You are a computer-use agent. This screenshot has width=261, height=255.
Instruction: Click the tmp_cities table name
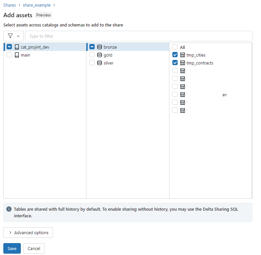coord(196,55)
